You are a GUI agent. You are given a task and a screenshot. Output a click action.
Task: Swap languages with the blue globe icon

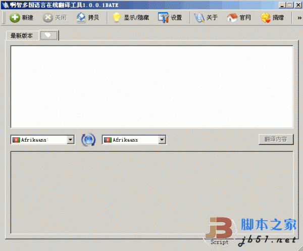tap(88, 140)
